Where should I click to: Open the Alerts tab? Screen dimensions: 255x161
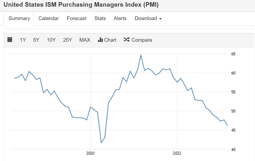(120, 18)
